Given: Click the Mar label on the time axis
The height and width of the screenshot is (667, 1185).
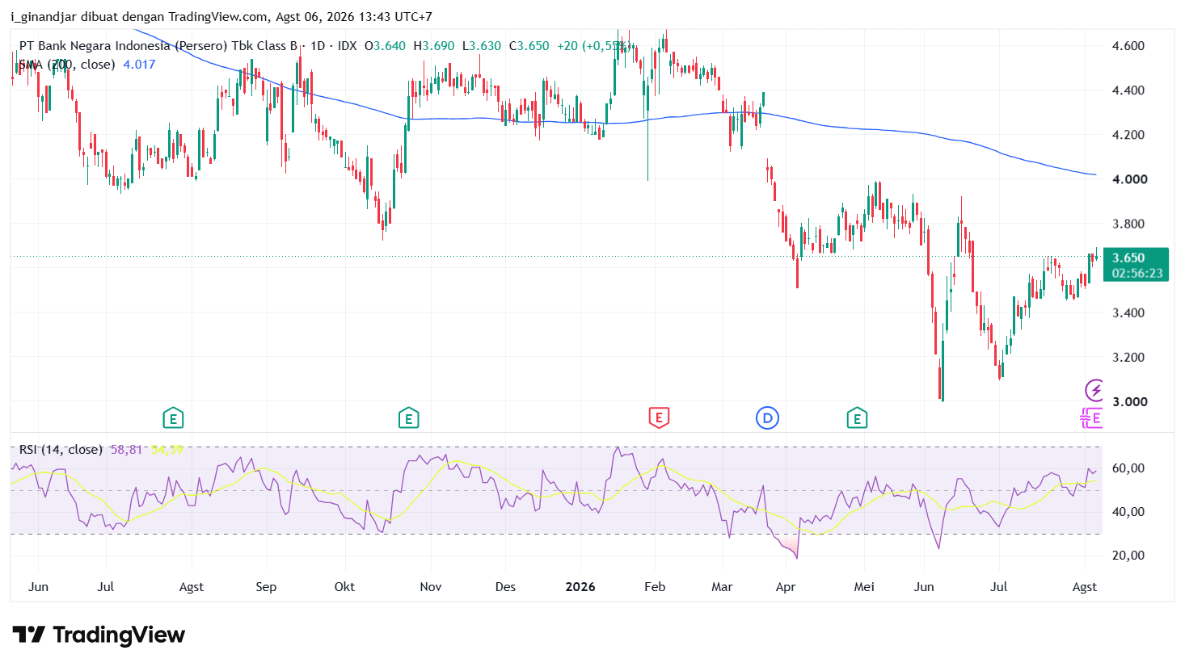Looking at the screenshot, I should click(722, 587).
